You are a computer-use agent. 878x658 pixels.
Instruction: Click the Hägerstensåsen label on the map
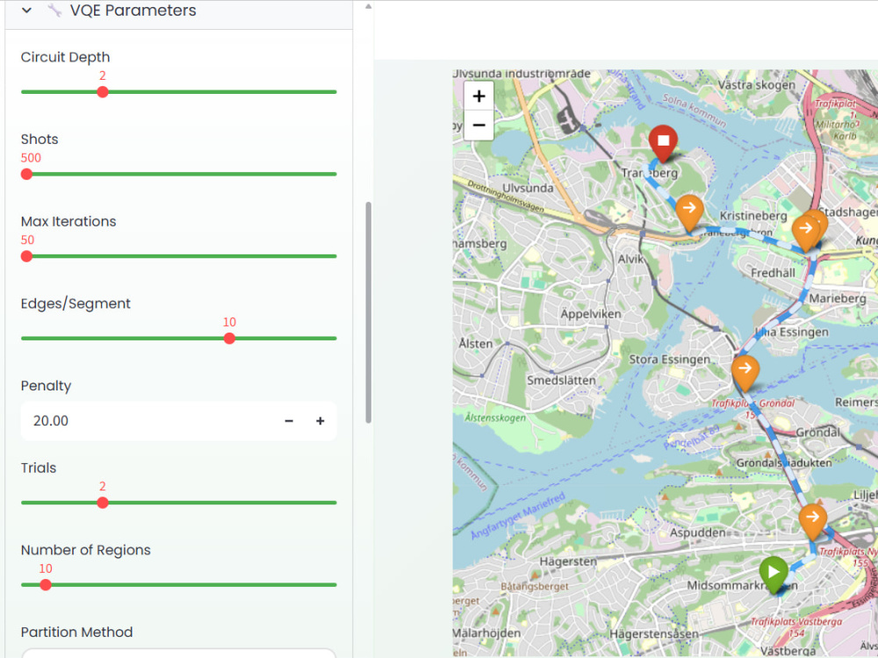pyautogui.click(x=654, y=634)
